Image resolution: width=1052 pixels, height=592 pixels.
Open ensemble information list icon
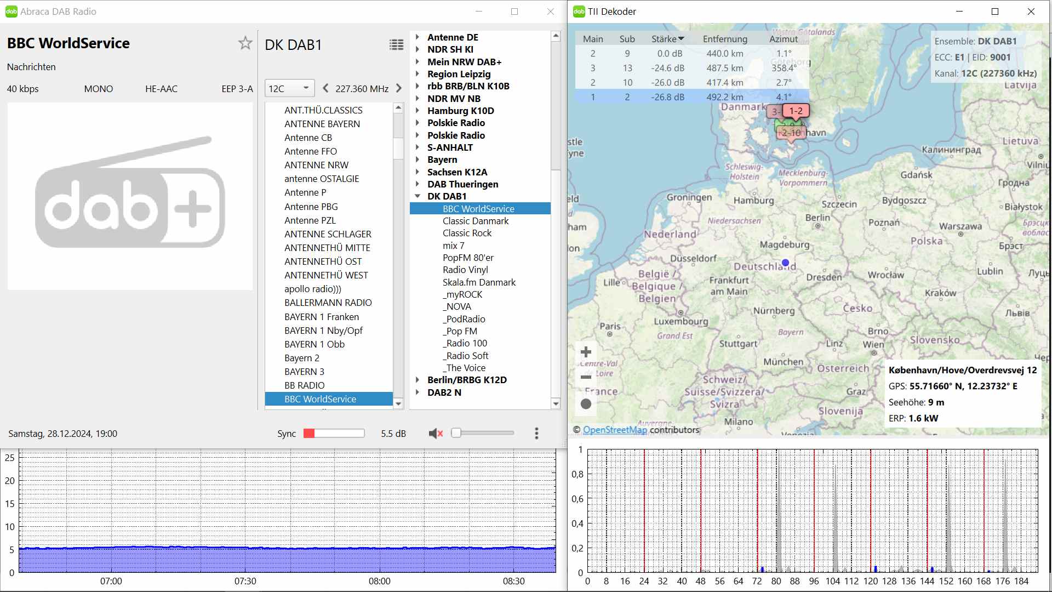tap(396, 45)
